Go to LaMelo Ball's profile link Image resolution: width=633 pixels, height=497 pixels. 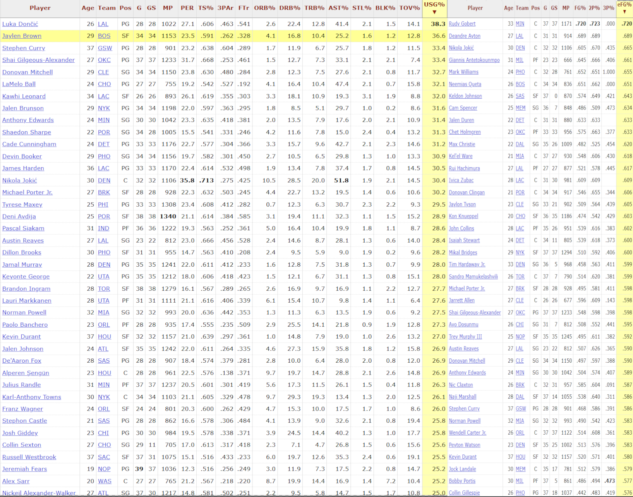click(19, 84)
